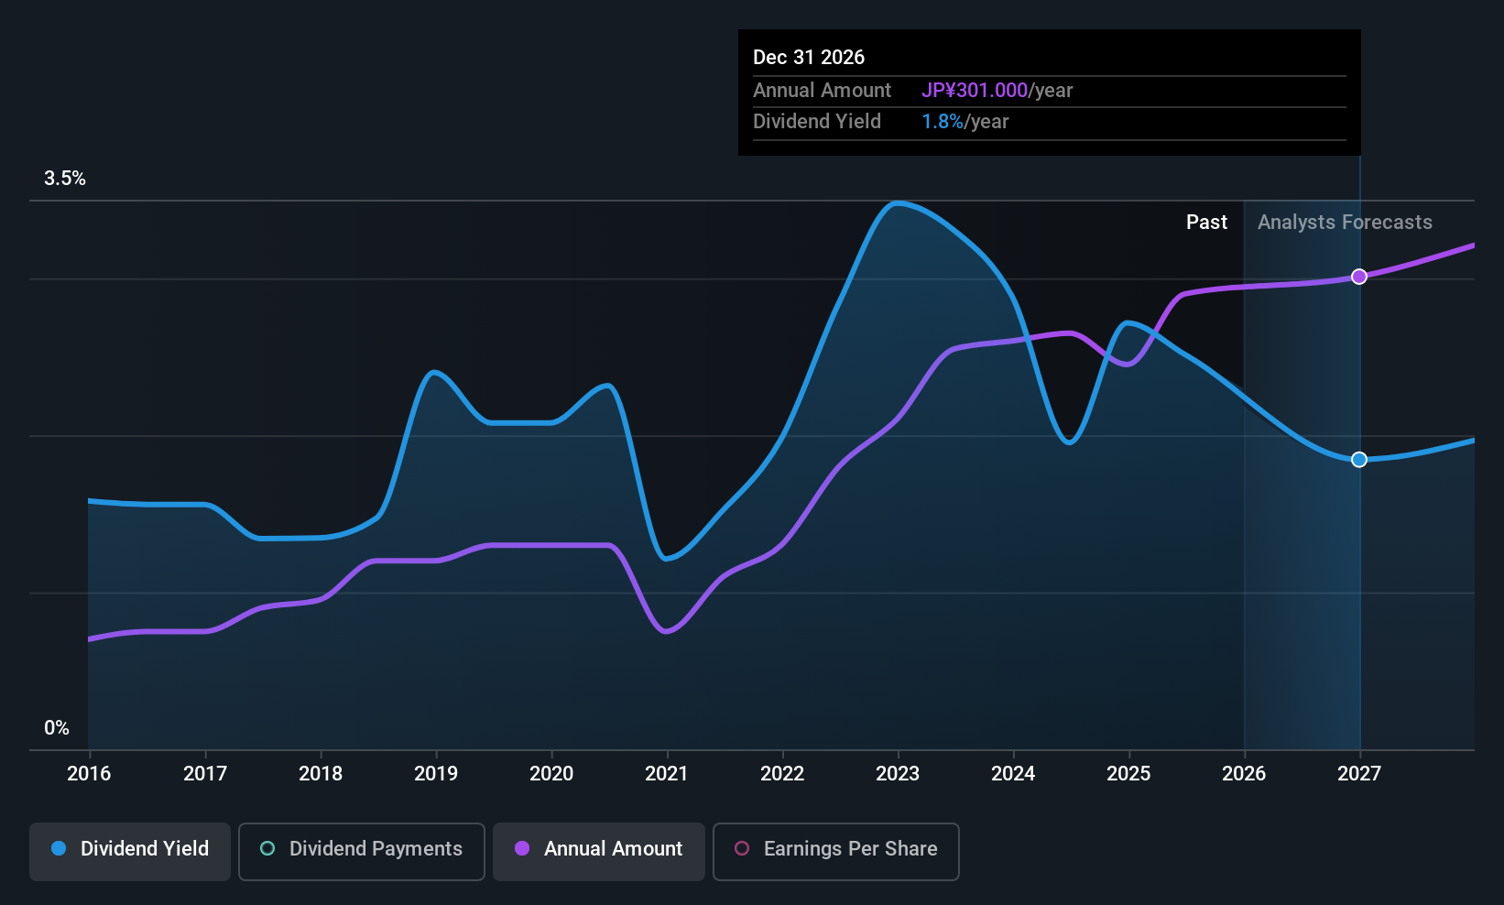Click the JP¥301.000/year tooltip value

pos(997,91)
